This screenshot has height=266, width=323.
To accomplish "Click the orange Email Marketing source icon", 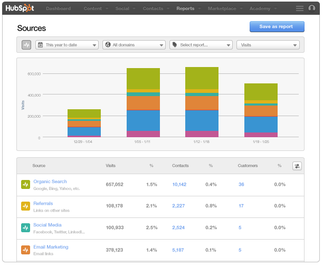I will (x=25, y=249).
